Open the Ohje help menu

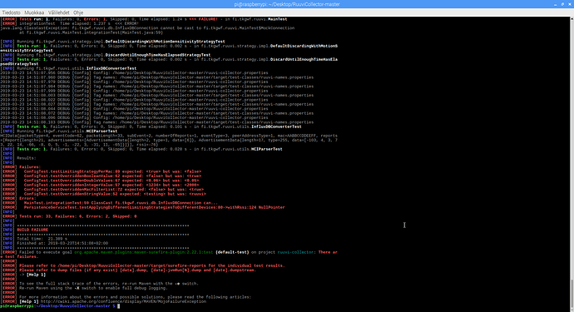point(78,12)
